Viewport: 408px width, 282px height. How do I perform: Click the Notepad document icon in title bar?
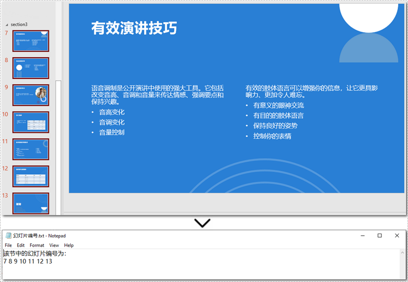click(x=8, y=236)
